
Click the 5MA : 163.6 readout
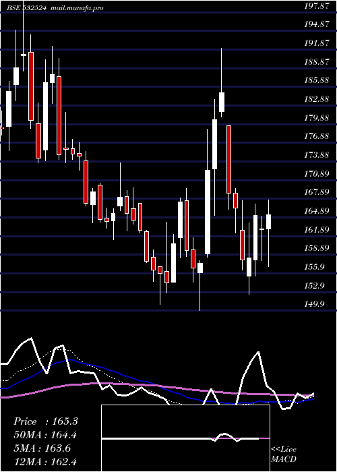point(42,448)
